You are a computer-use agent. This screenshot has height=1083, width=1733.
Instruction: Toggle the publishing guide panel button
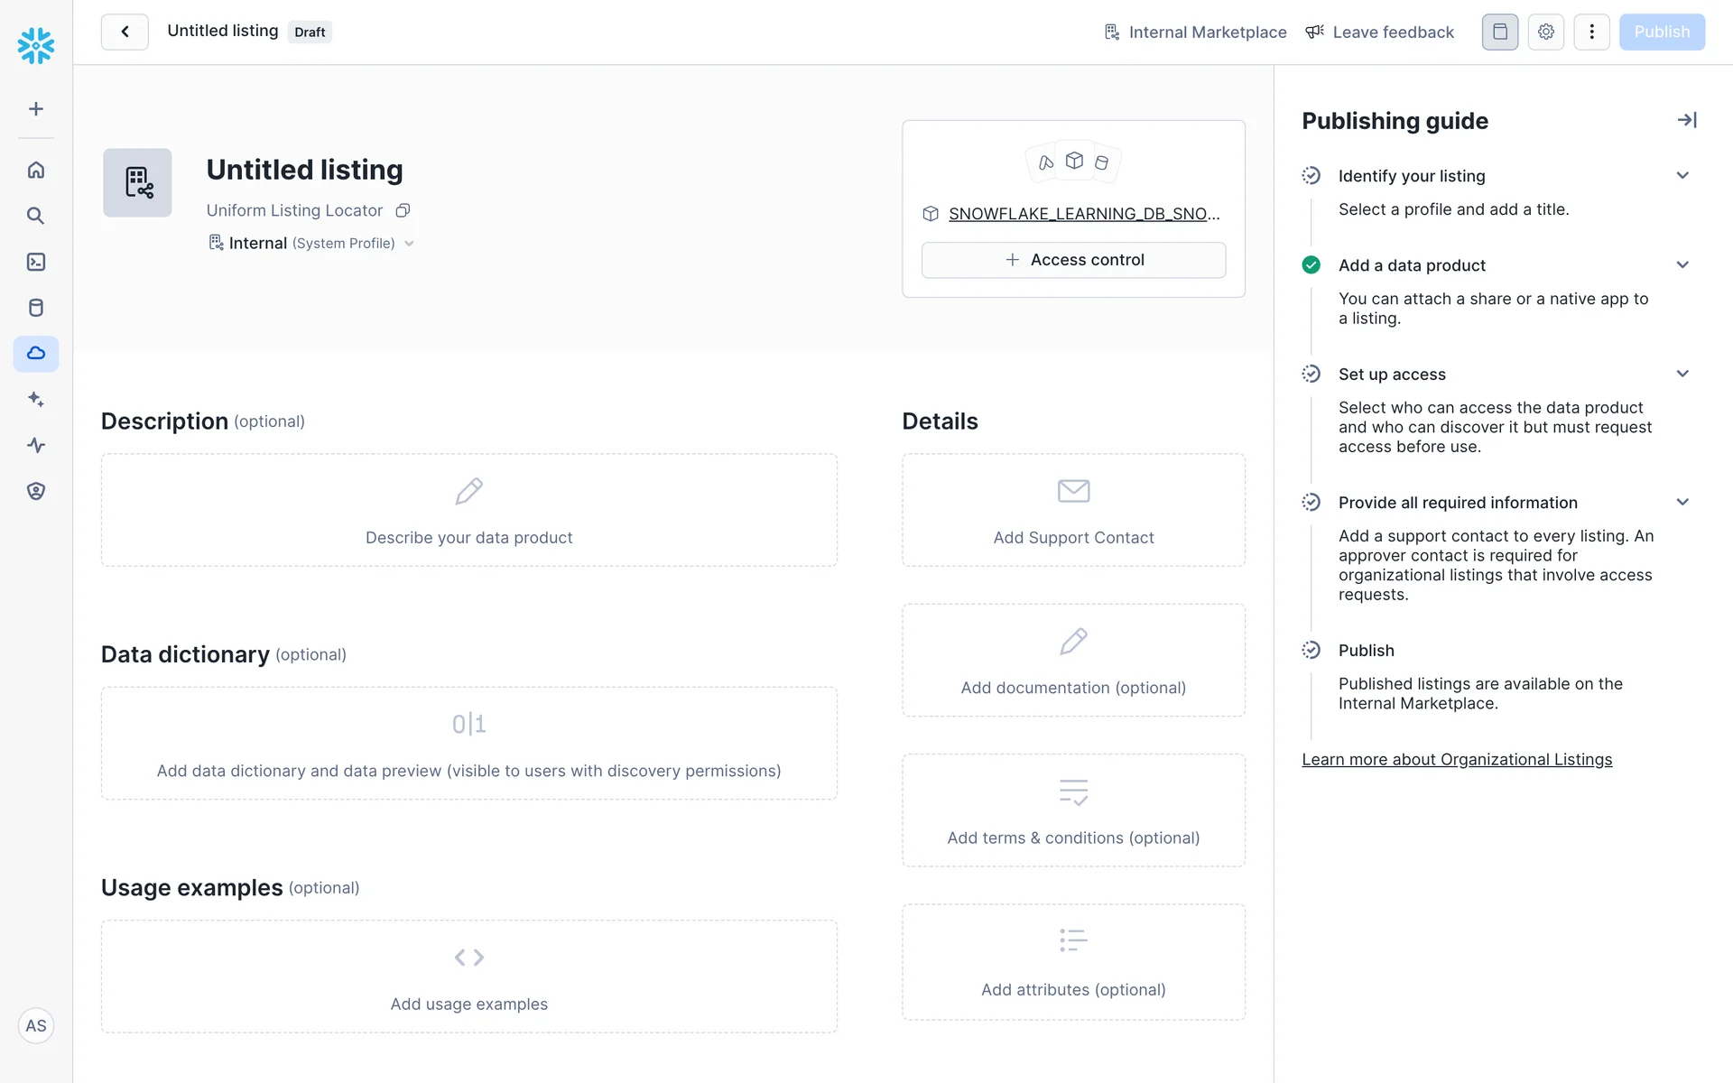1499,32
